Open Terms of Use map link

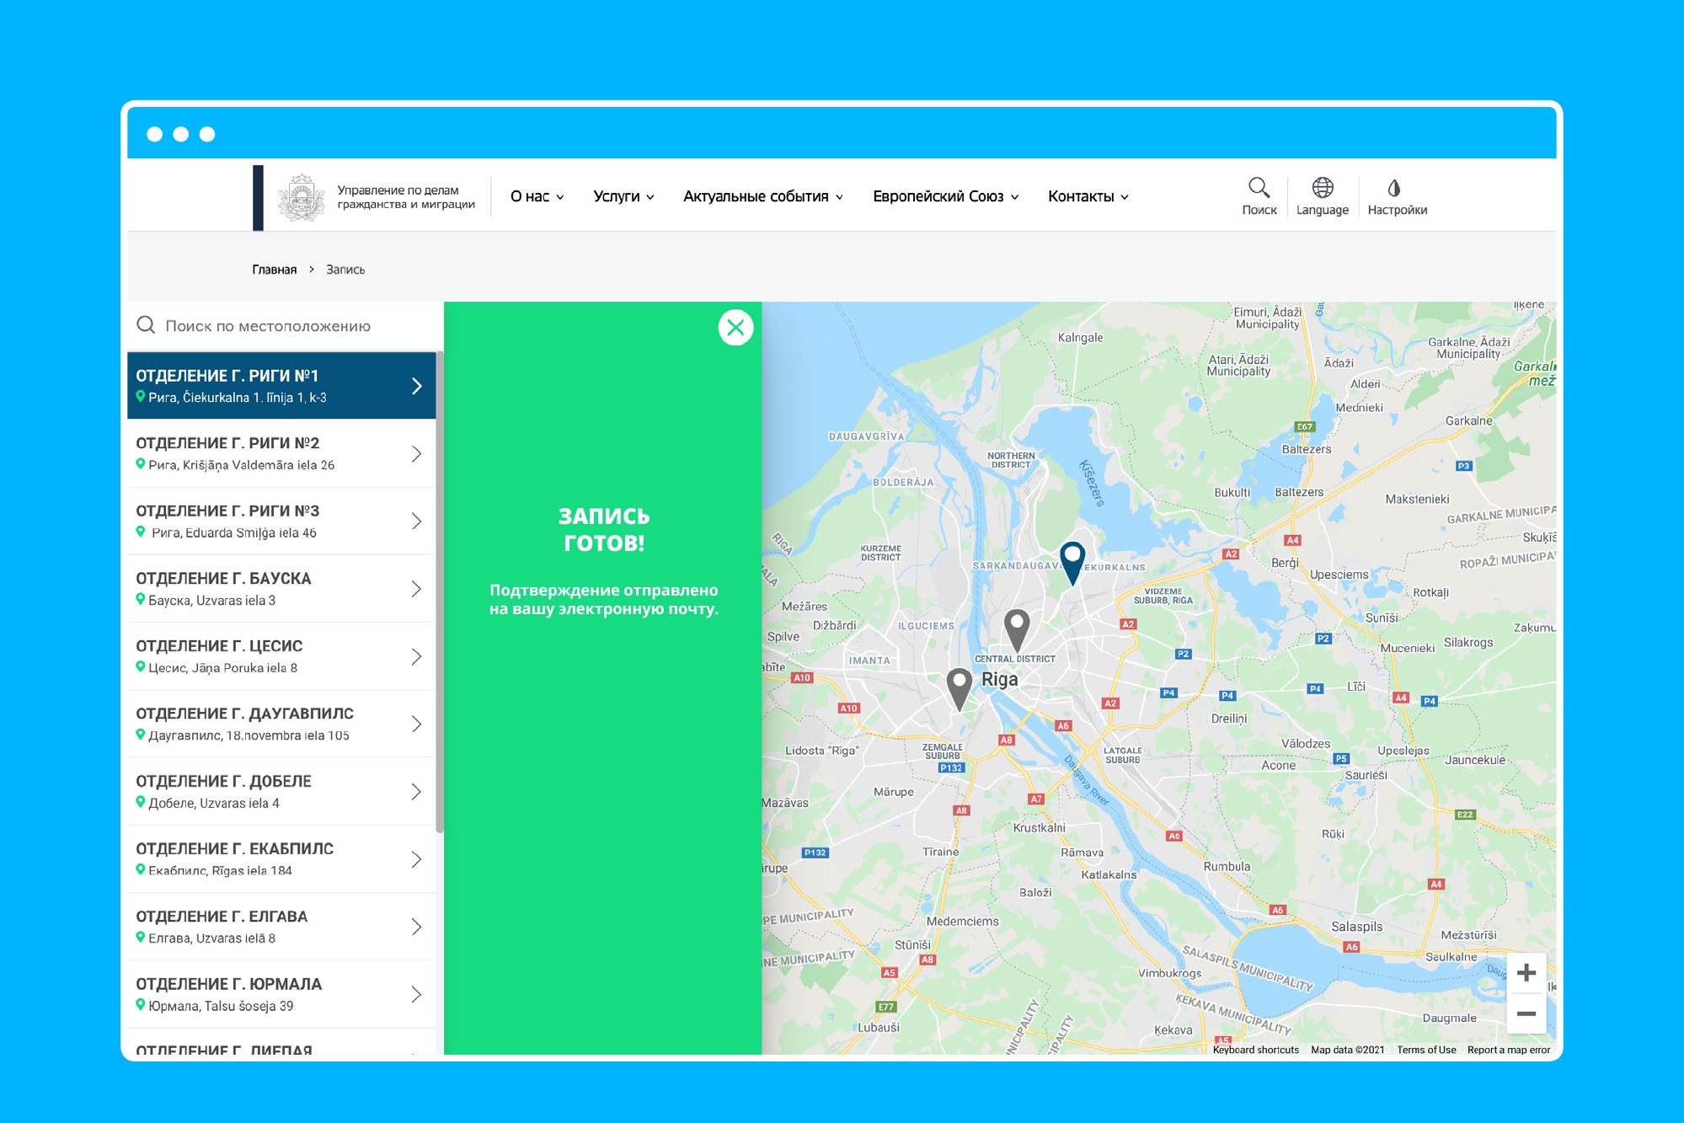1425,1050
